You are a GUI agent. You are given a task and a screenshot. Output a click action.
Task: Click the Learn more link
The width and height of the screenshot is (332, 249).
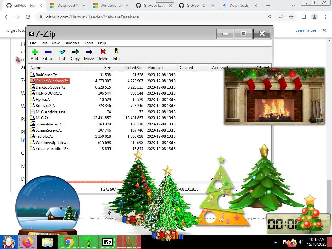pos(306,30)
